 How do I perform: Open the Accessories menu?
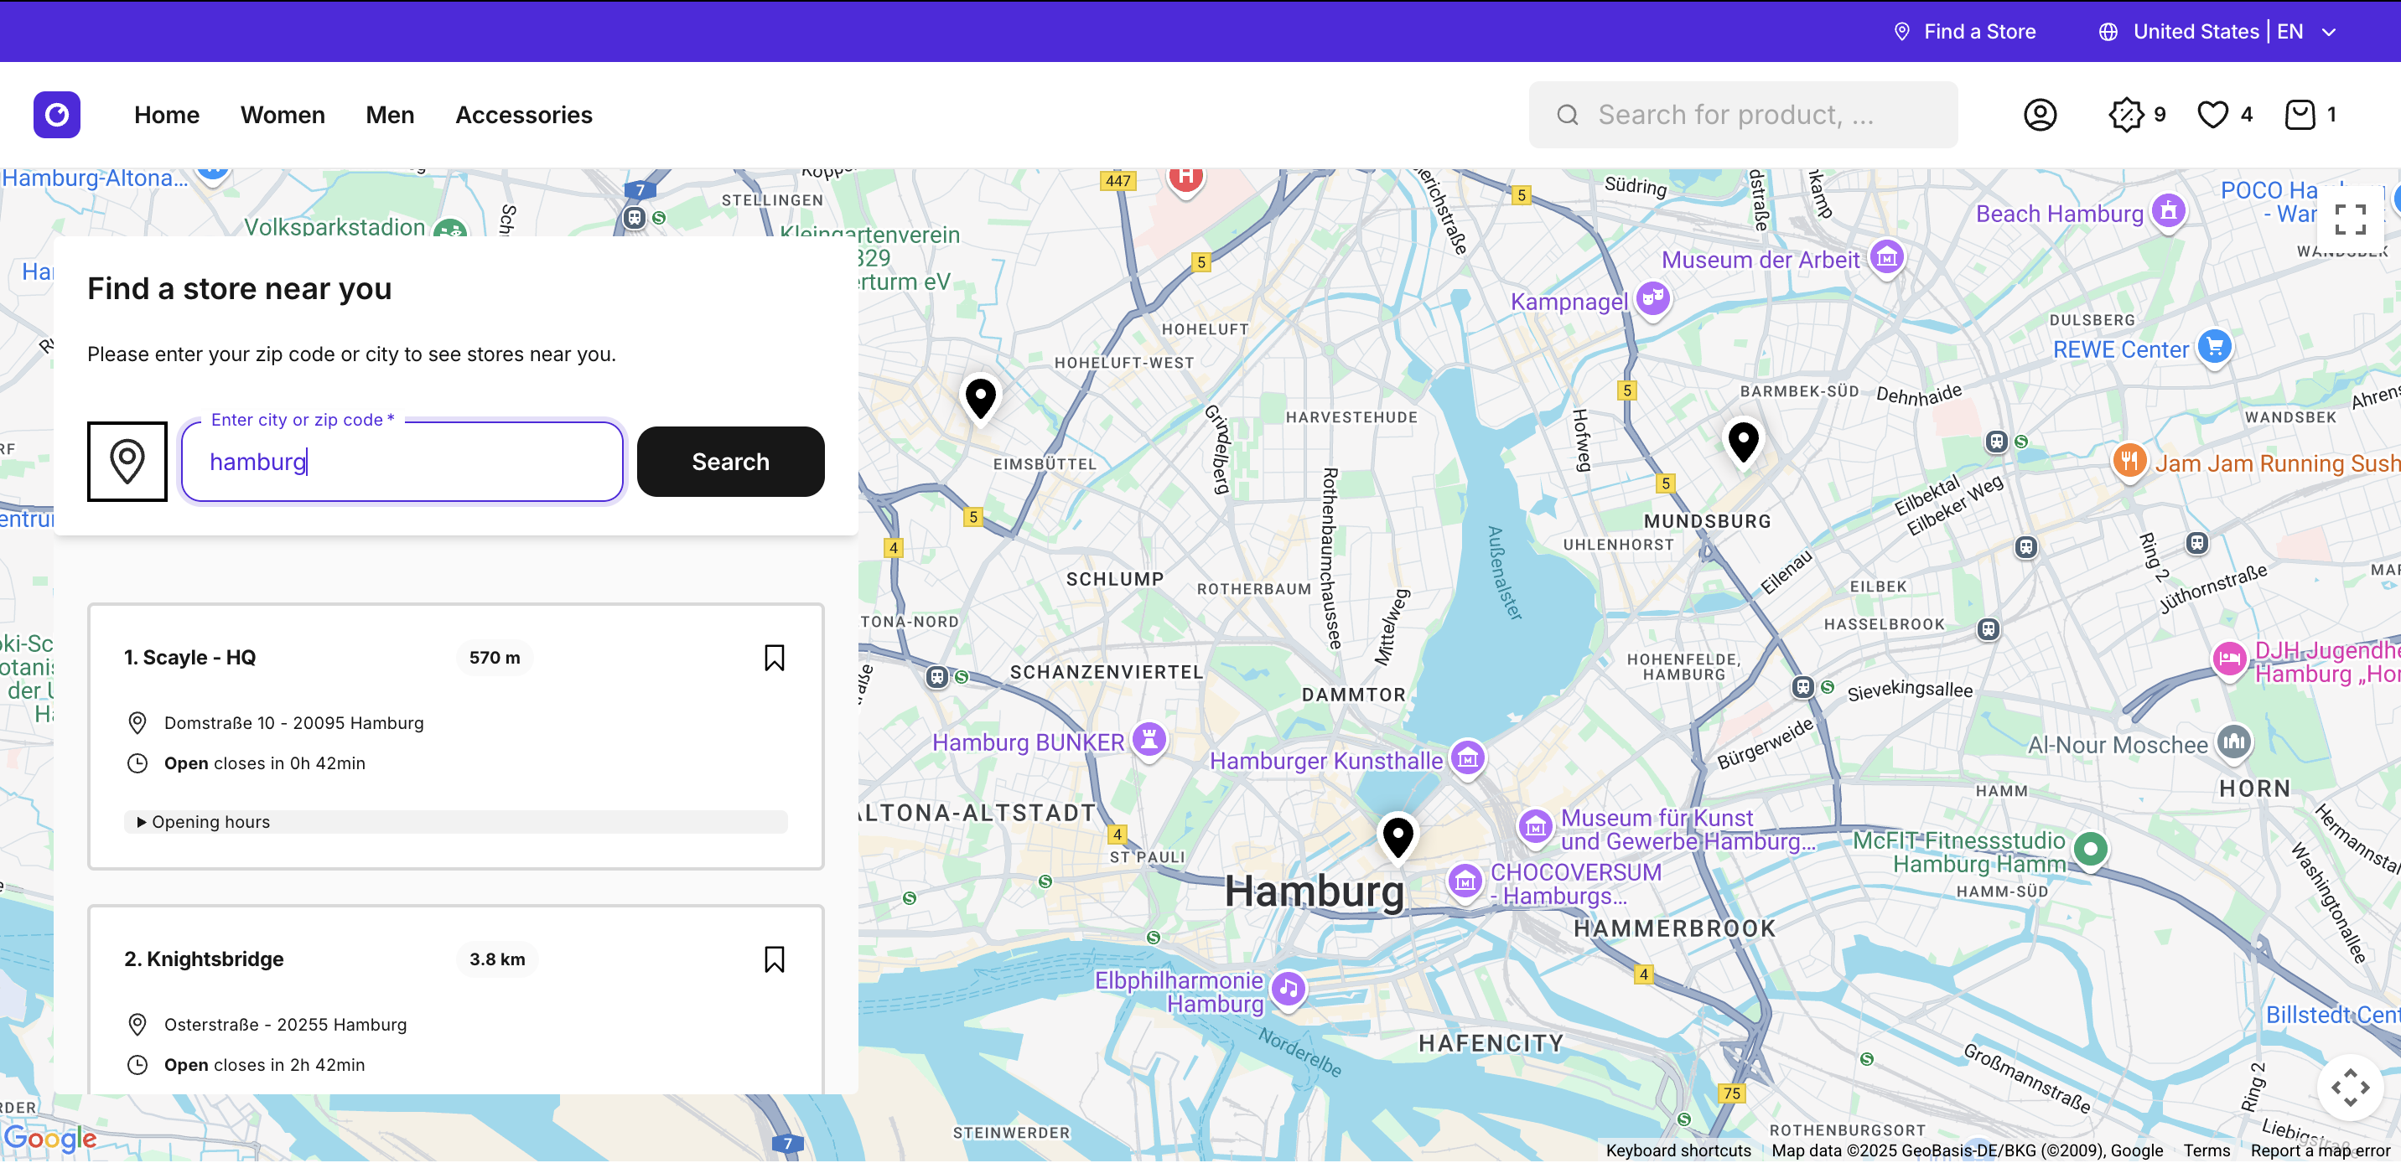click(x=524, y=115)
